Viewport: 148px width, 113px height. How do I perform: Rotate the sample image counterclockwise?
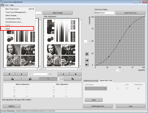pos(12,79)
